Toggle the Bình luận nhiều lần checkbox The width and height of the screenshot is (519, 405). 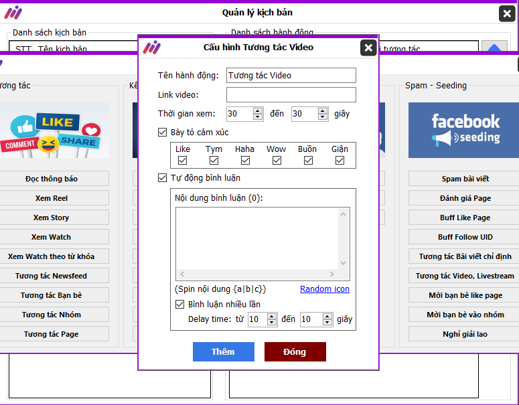pyautogui.click(x=180, y=304)
